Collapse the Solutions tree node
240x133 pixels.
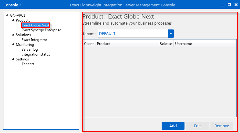[x=13, y=35]
